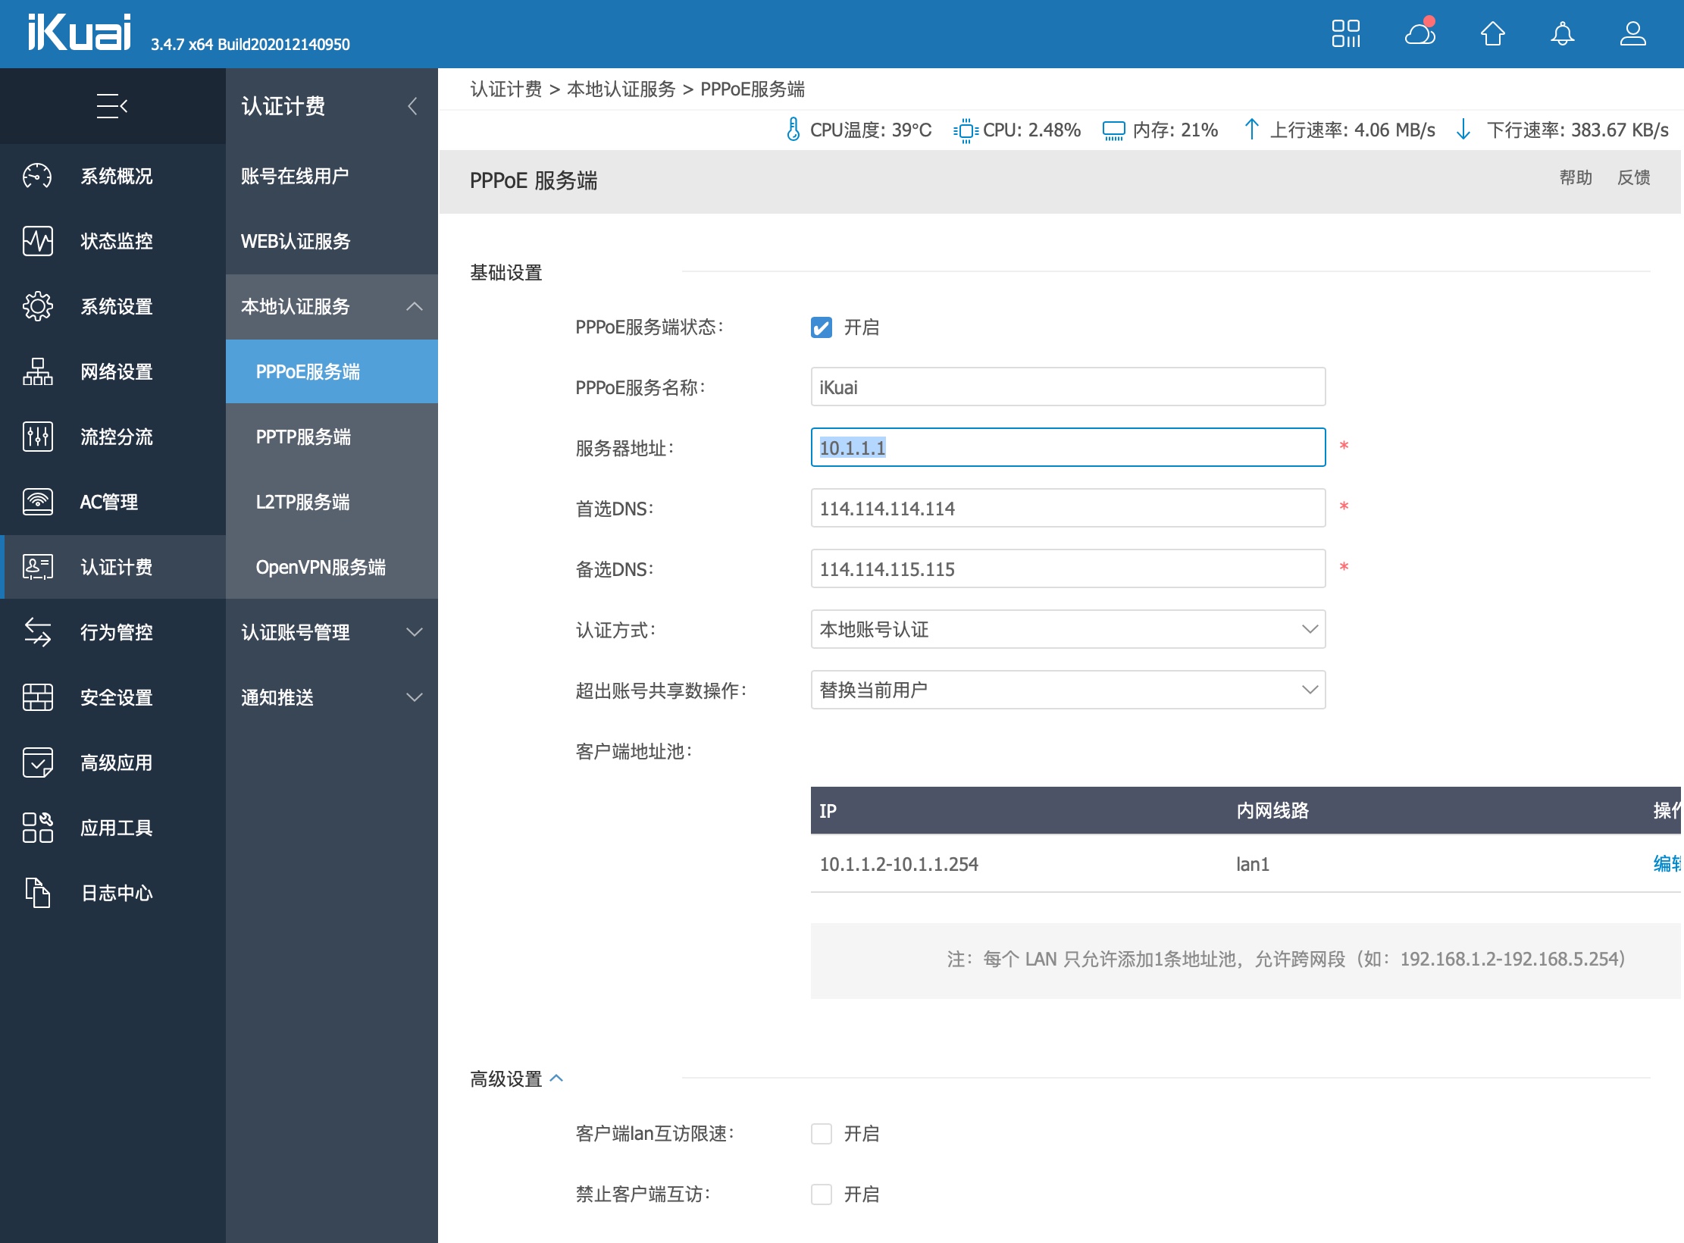
Task: Enable 客户端lan互访限速 option
Action: 822,1132
